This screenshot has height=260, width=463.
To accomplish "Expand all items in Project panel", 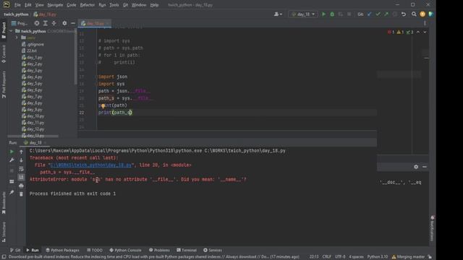I will point(45,23).
